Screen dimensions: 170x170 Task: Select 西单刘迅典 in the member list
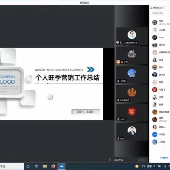point(161,112)
